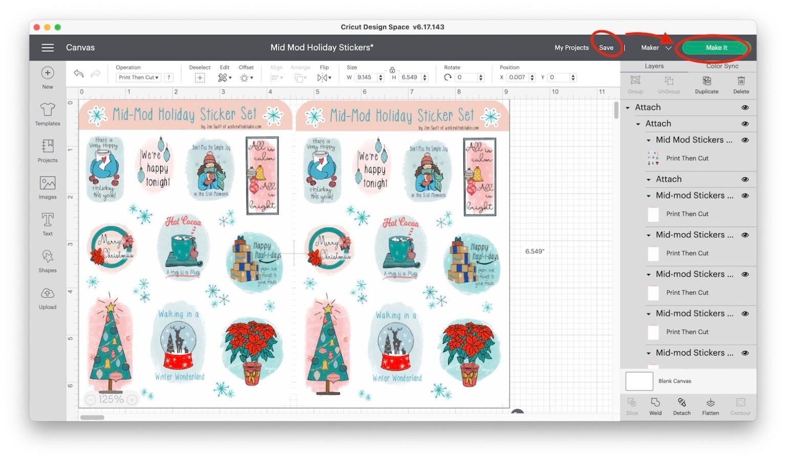Select the Layers tab
The height and width of the screenshot is (460, 786).
[x=653, y=66]
